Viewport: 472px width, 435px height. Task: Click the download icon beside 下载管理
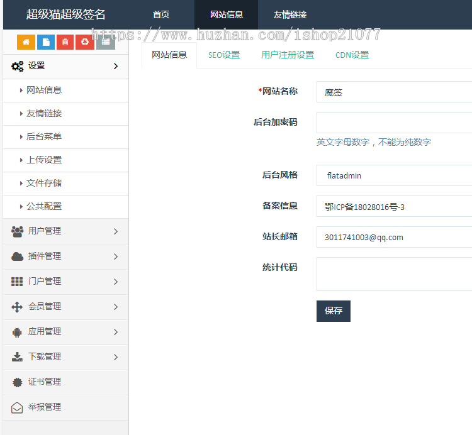17,357
